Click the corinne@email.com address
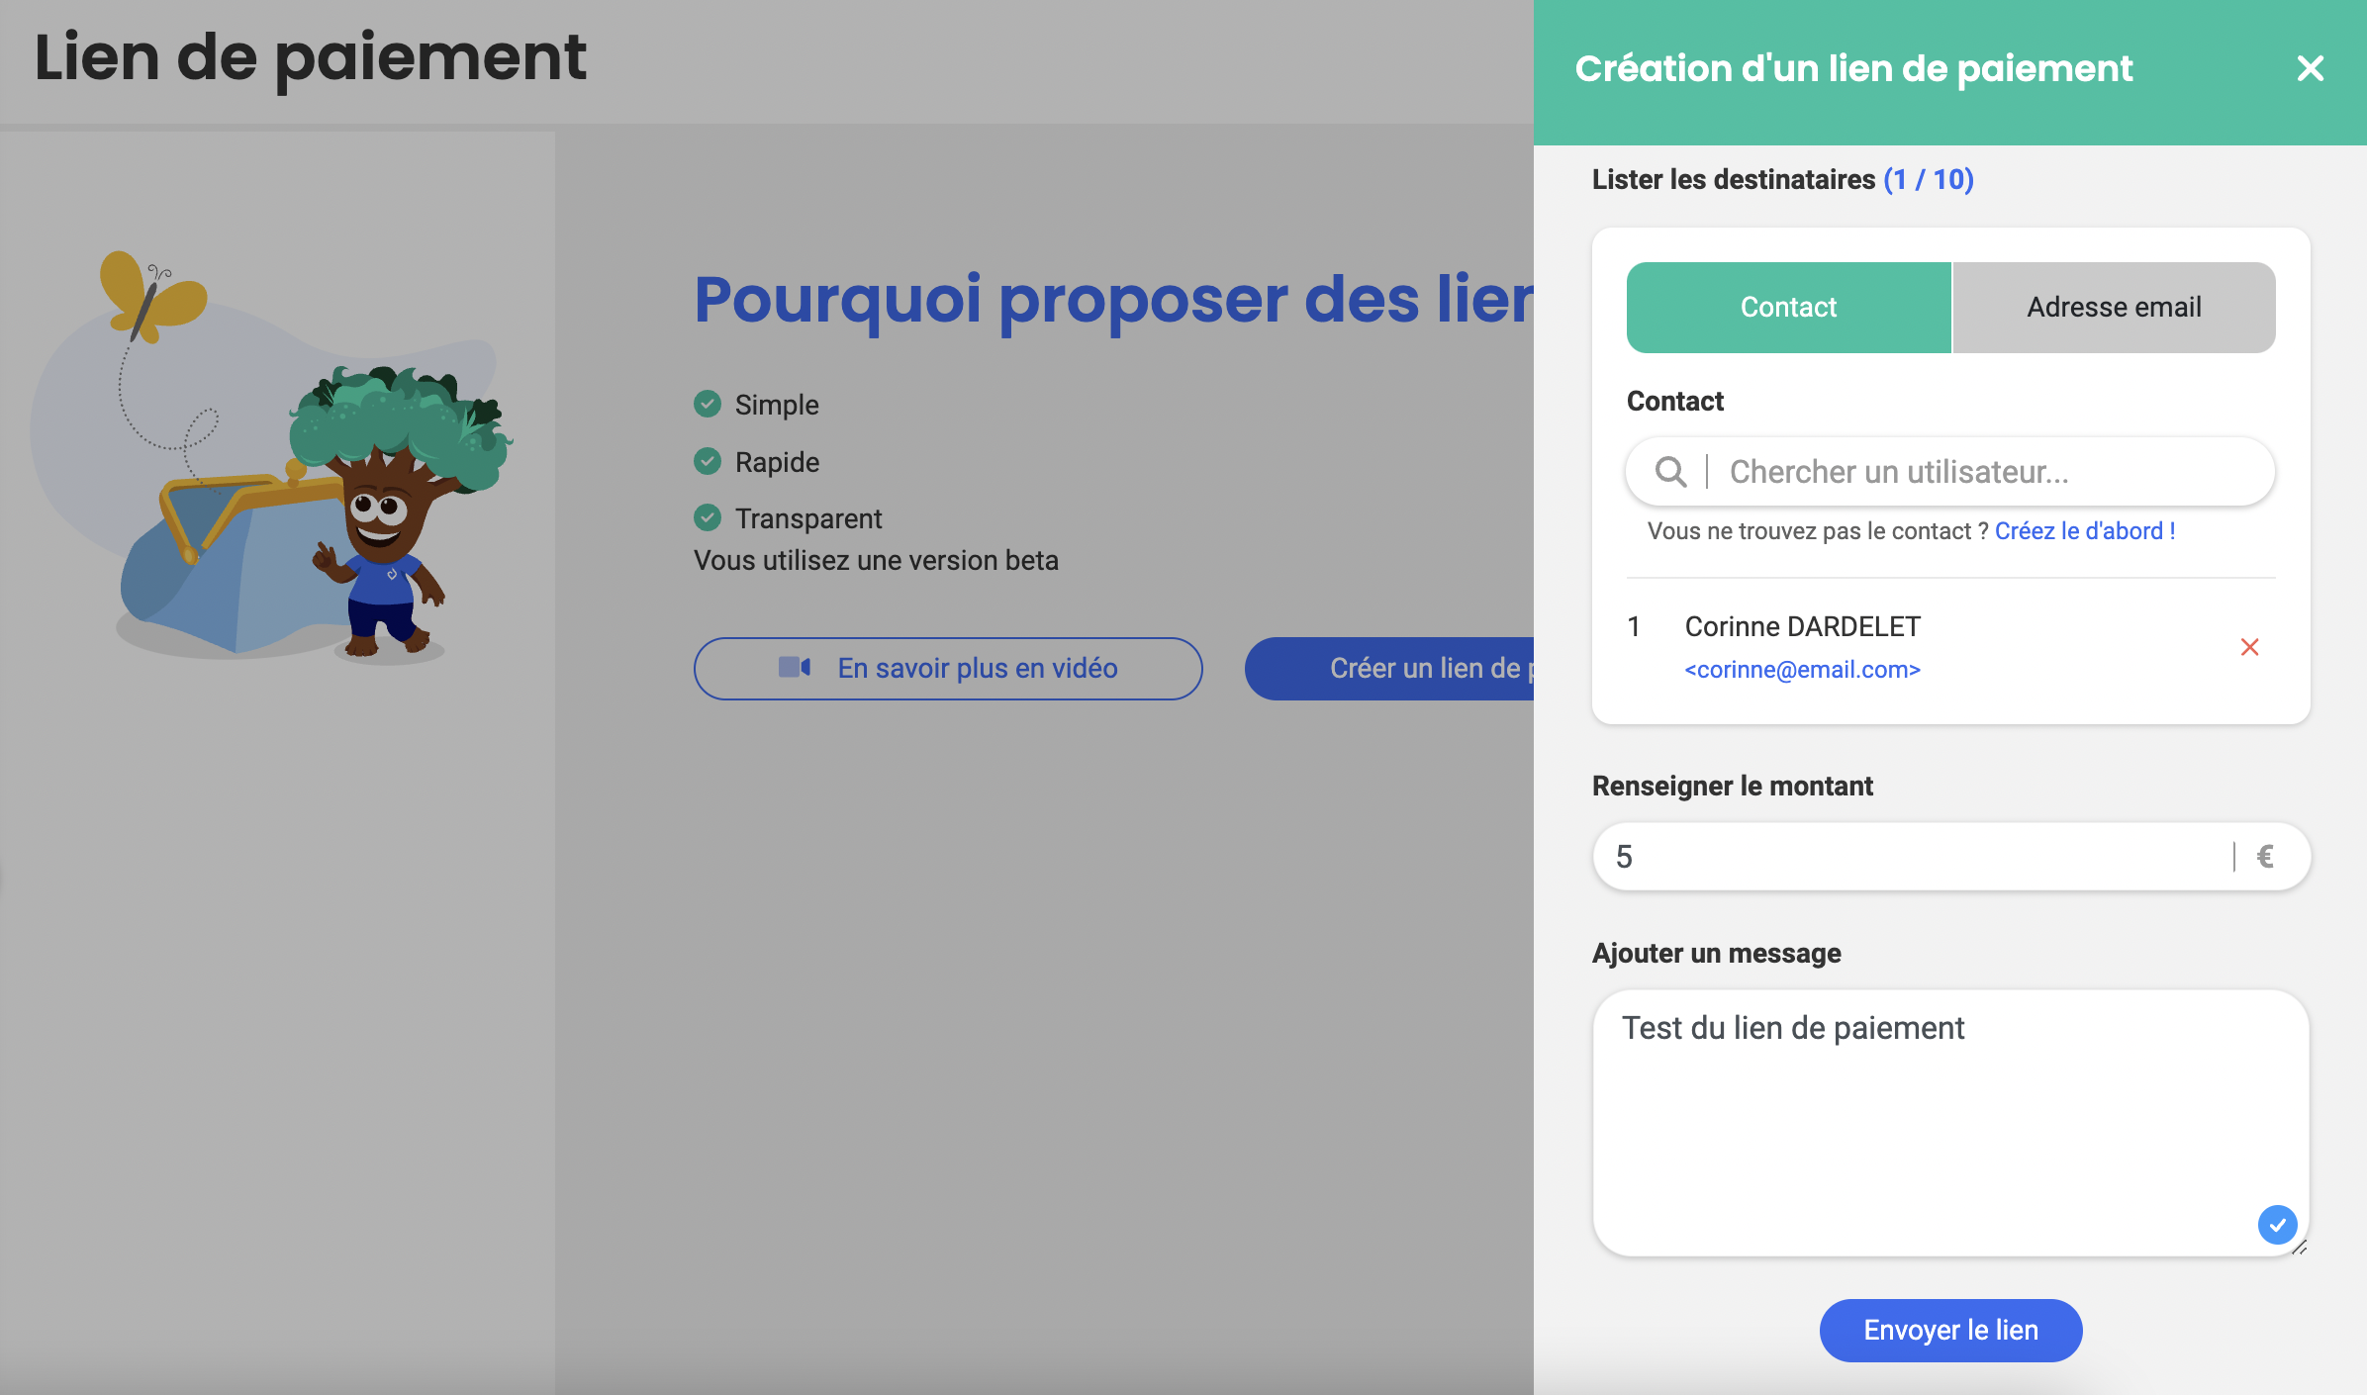2367x1395 pixels. tap(1802, 670)
